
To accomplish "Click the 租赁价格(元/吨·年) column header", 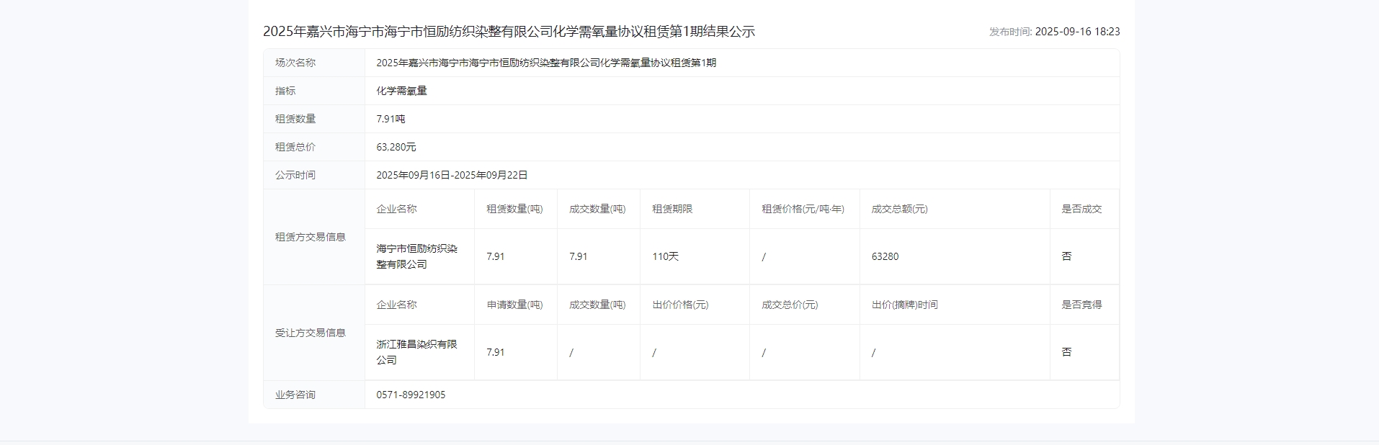I will [x=803, y=209].
